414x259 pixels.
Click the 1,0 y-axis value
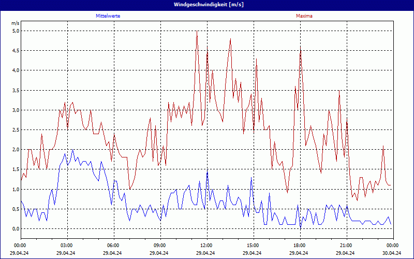[x=16, y=189]
